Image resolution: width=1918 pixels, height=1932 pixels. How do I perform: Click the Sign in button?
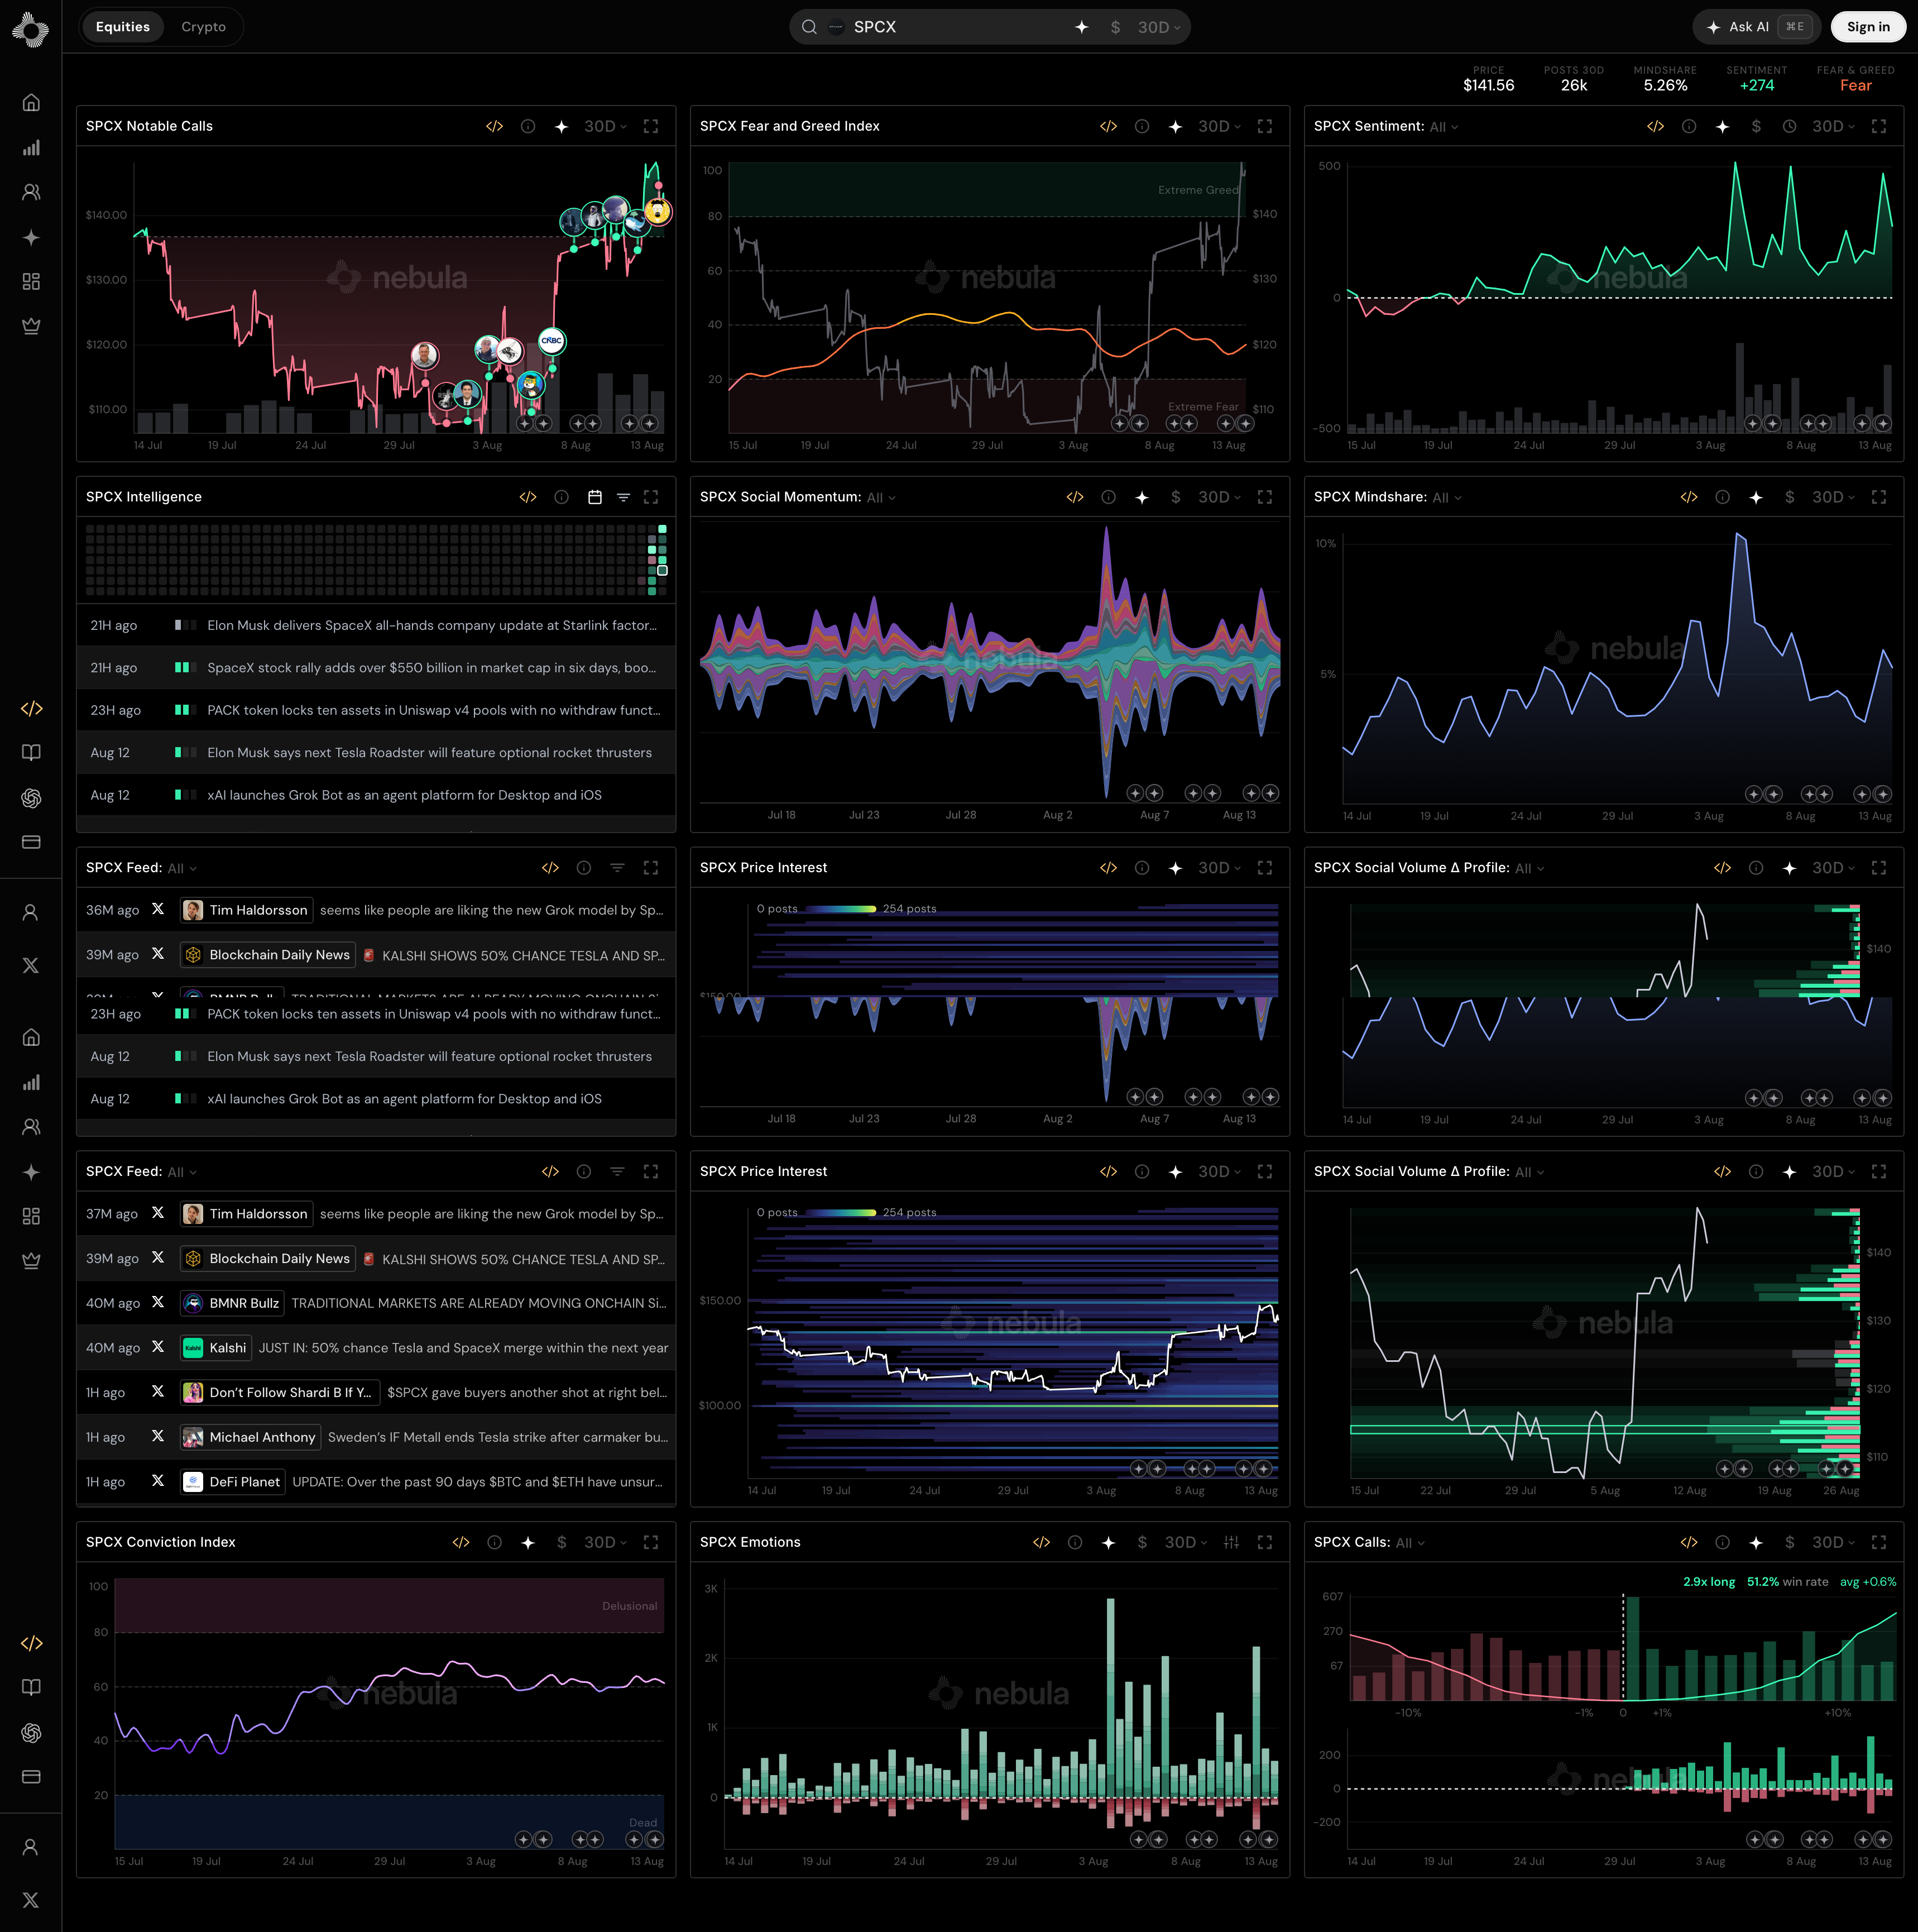1868,27
